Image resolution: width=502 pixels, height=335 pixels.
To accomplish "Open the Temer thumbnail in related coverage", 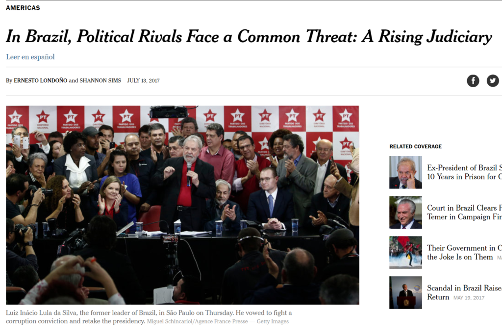I will point(405,213).
